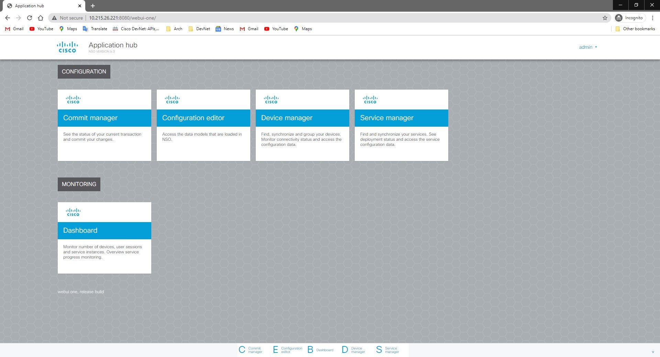The width and height of the screenshot is (660, 357).
Task: Open the admin user dropdown
Action: tap(588, 47)
